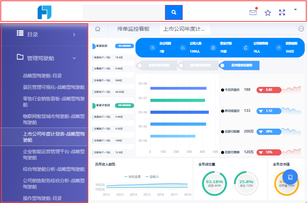Viewport: 307px width, 203px height.
Task: Open 公司销售财务综合分析-战略型驾驶舱 item
Action: tap(54, 183)
